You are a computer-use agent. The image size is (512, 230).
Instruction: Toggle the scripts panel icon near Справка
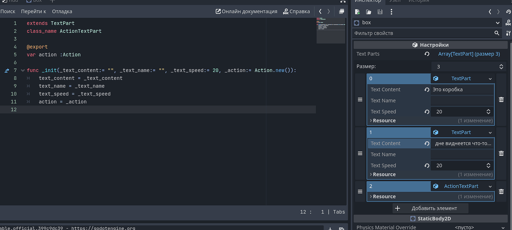(342, 11)
